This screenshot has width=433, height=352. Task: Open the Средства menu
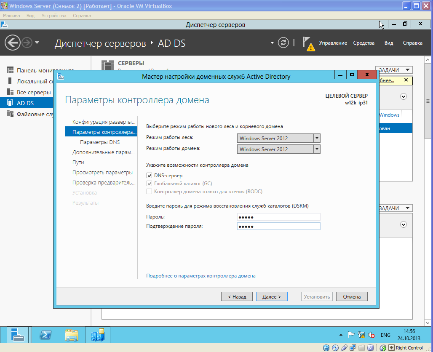(364, 43)
